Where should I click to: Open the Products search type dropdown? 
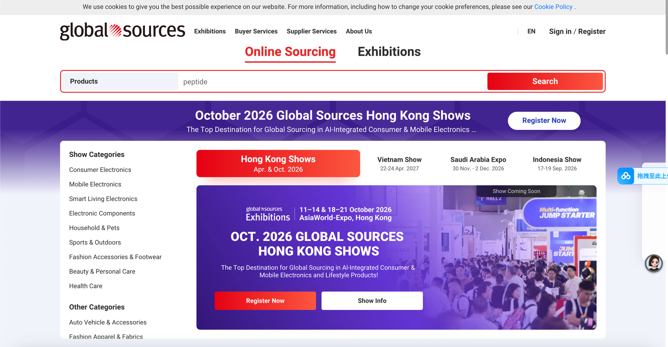pyautogui.click(x=121, y=81)
